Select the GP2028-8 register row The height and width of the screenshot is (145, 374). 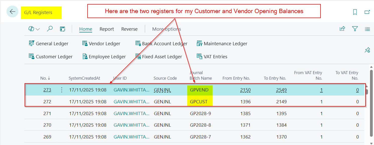point(200,125)
